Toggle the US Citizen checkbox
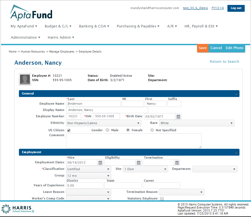 (69, 130)
